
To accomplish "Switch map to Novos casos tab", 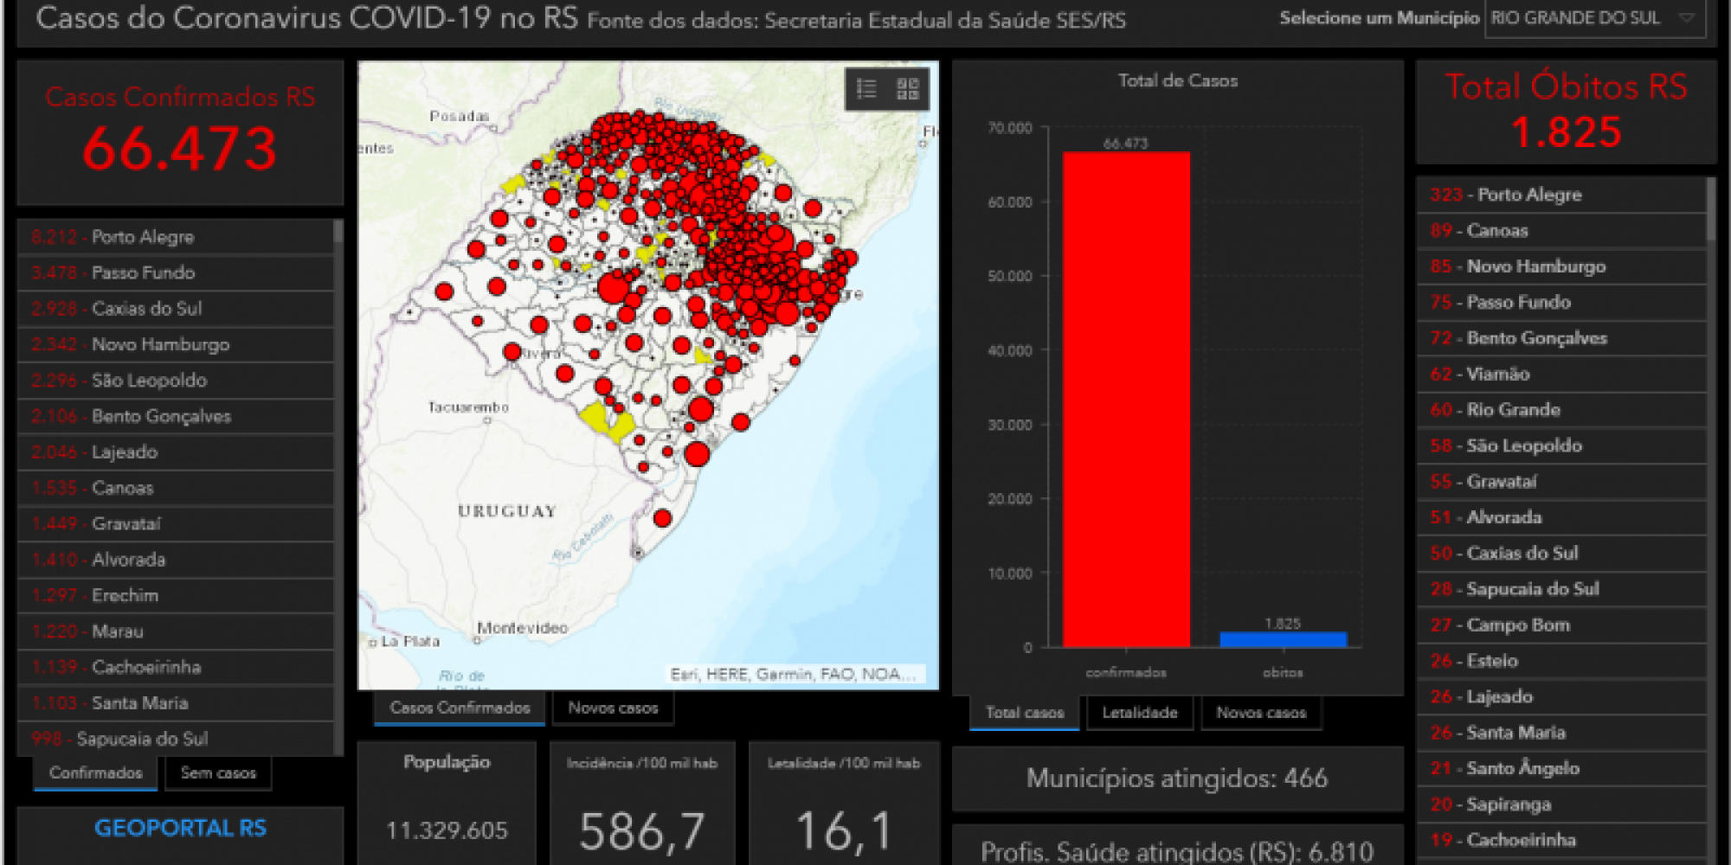I will (x=613, y=708).
